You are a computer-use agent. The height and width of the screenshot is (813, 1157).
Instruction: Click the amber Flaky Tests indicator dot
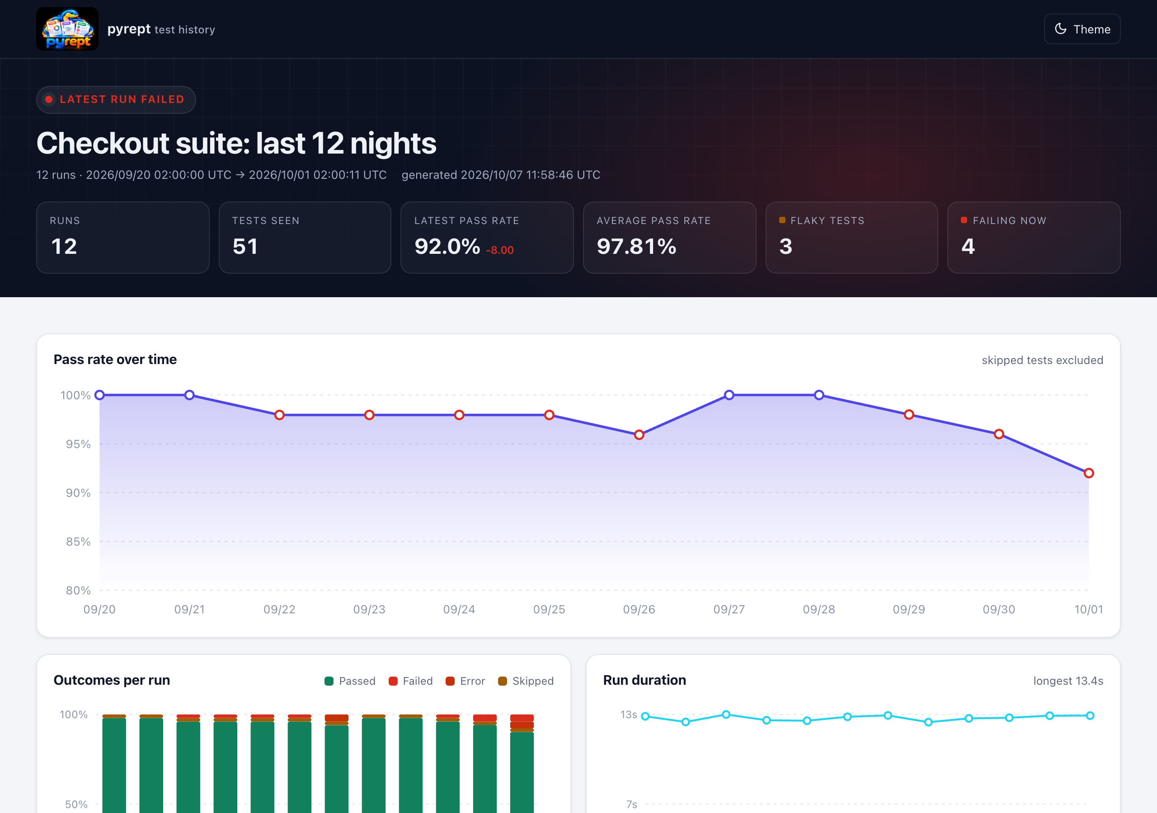click(782, 220)
